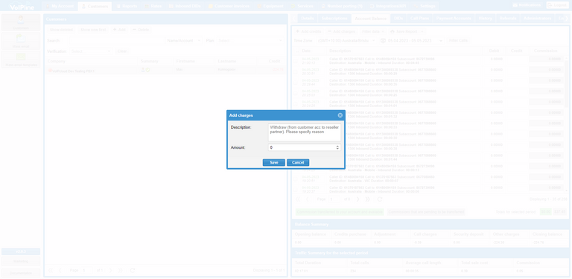Viewport: 572px width, 279px height.
Task: Click the Logout button
Action: point(557,5)
